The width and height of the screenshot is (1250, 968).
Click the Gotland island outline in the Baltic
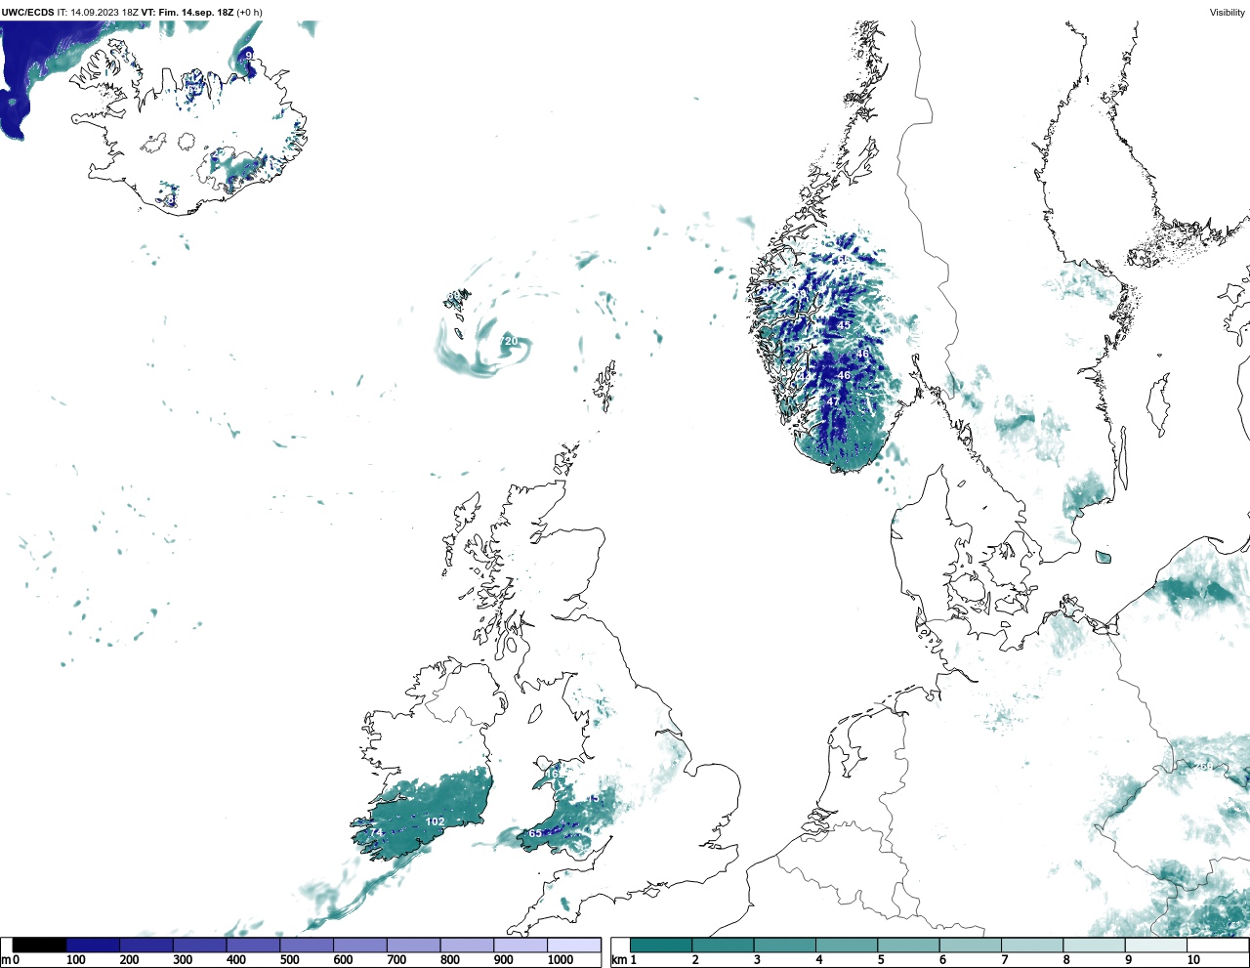[1159, 403]
